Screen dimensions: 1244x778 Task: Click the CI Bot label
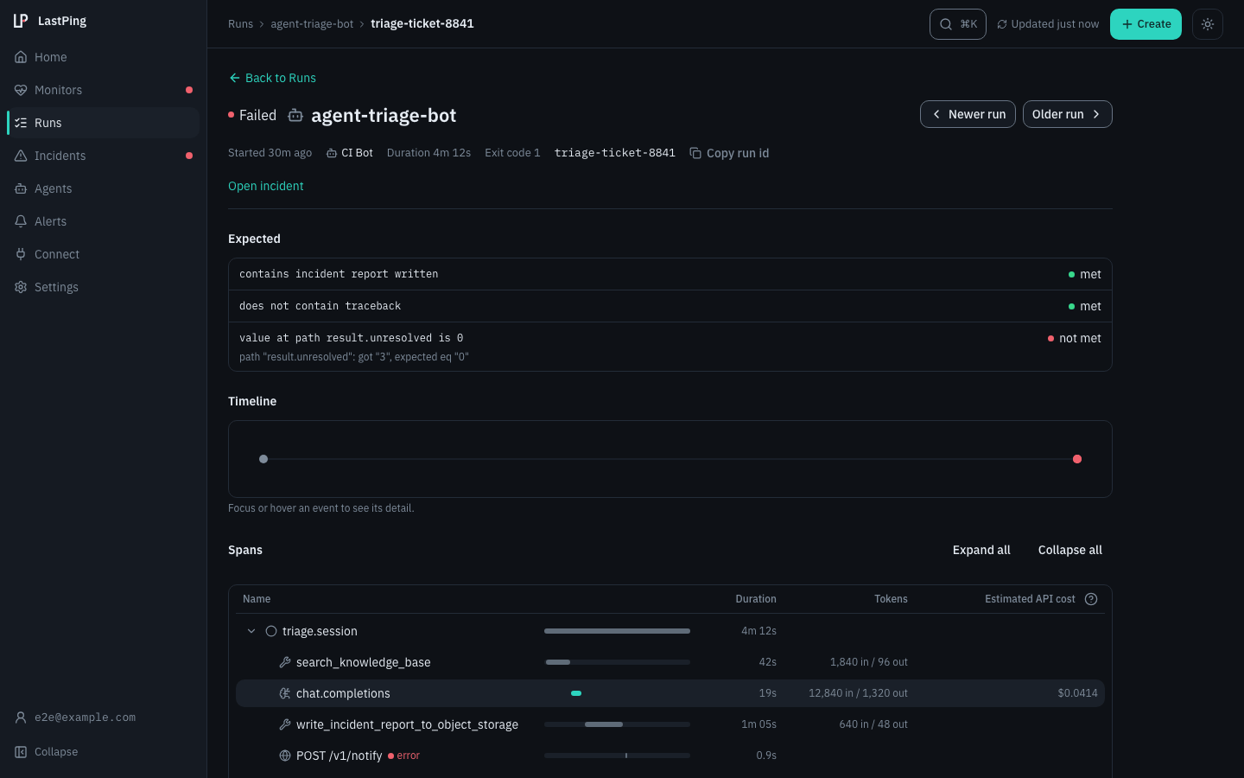pos(350,153)
